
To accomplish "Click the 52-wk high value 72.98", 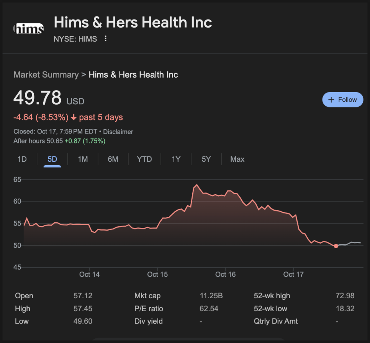I will (345, 296).
